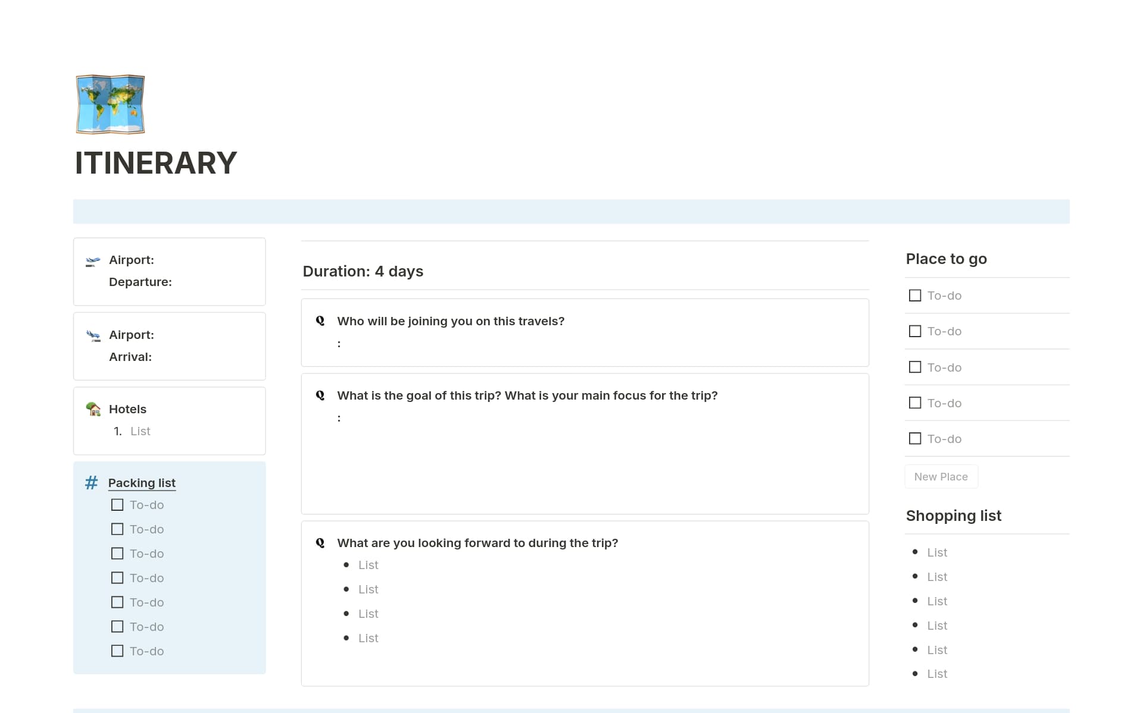Click the New Place button
Image resolution: width=1143 pixels, height=713 pixels.
point(941,476)
